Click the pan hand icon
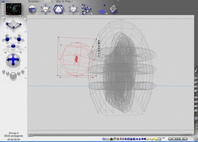Image resolution: width=198 pixels, height=142 pixels. pos(196,132)
